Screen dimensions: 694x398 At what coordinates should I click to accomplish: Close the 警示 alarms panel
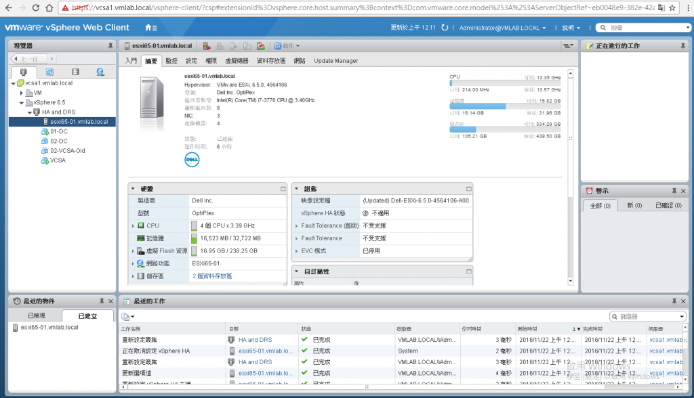tap(683, 191)
